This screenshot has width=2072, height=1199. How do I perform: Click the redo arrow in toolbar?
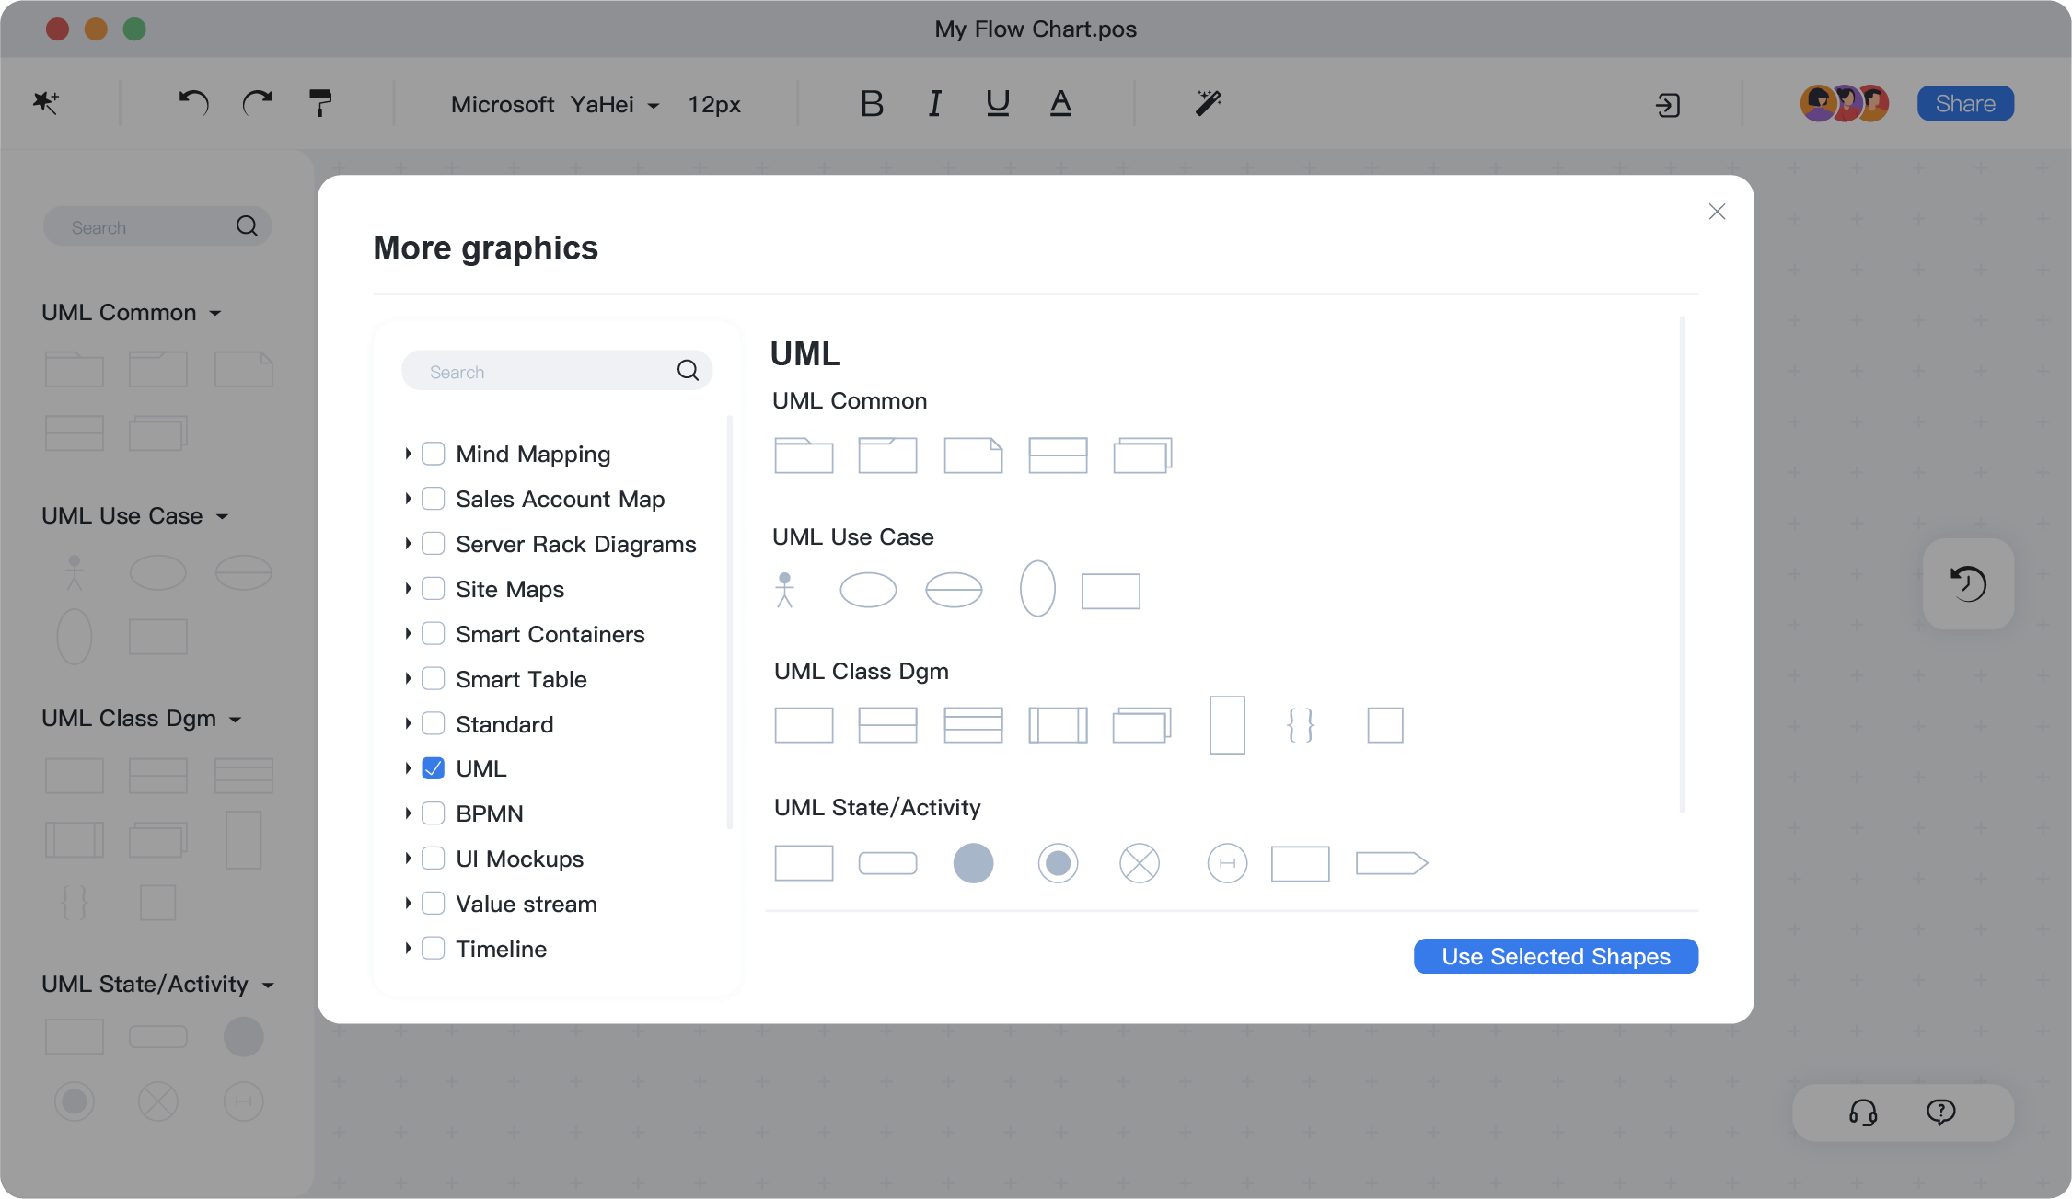tap(257, 103)
